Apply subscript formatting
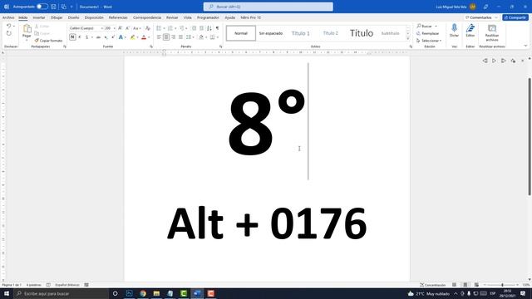Viewport: 532px width, 299px height. click(x=106, y=37)
